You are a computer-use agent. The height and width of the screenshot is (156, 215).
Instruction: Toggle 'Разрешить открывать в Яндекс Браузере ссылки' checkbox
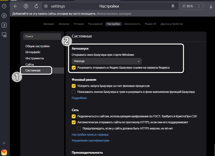pos(74,68)
